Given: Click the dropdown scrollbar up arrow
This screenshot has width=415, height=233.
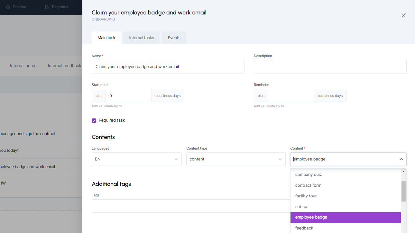Looking at the screenshot, I should point(403,171).
